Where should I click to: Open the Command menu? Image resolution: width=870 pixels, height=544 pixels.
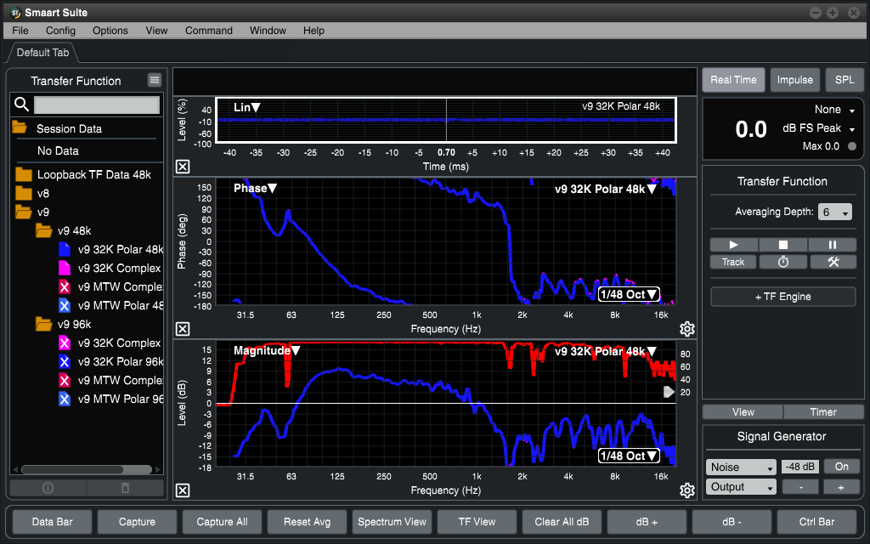(209, 31)
